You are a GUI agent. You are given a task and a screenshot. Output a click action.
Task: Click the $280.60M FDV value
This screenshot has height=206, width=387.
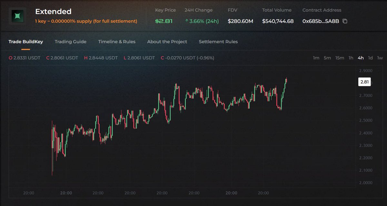click(x=241, y=21)
